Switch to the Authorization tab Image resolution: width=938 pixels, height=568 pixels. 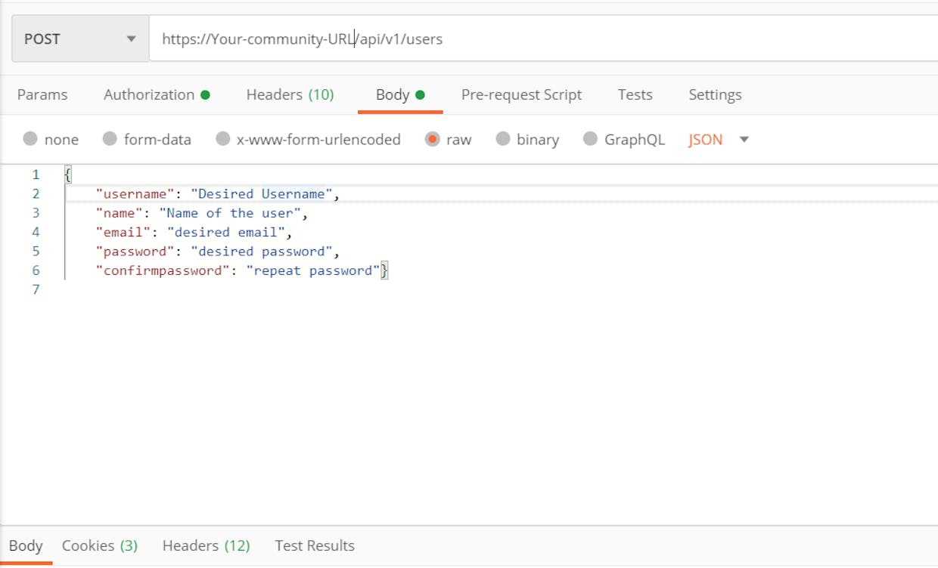click(157, 94)
